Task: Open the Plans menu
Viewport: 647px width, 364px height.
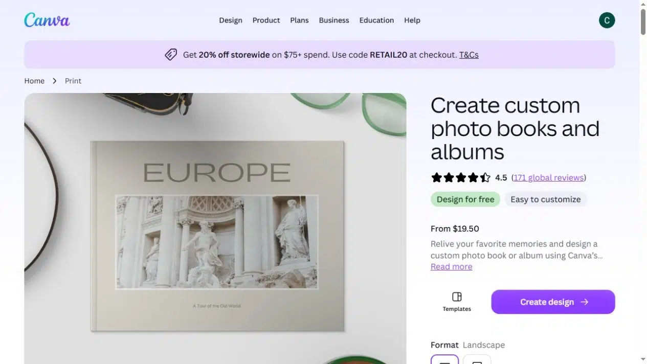Action: [x=299, y=20]
